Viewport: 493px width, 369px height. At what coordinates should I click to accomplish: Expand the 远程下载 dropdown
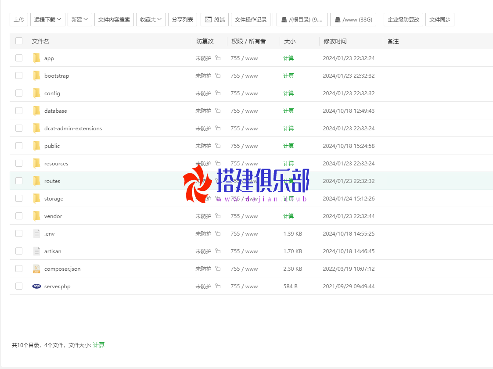click(48, 19)
